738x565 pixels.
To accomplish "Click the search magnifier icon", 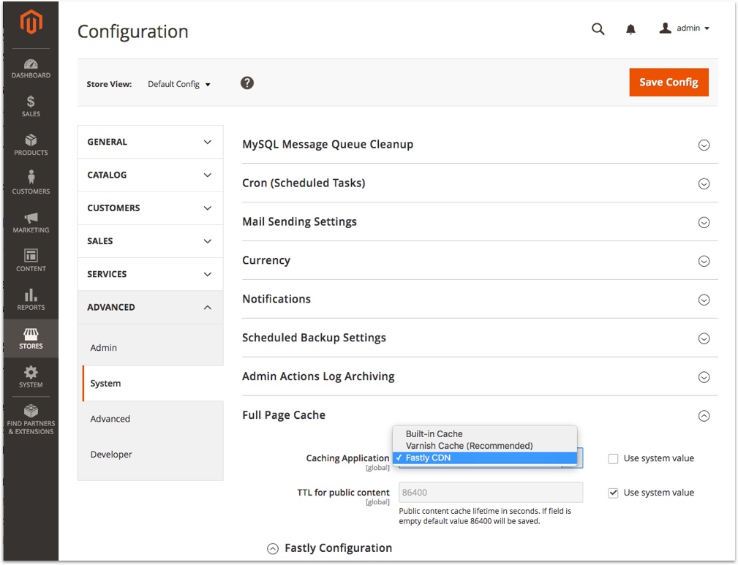I will coord(598,29).
